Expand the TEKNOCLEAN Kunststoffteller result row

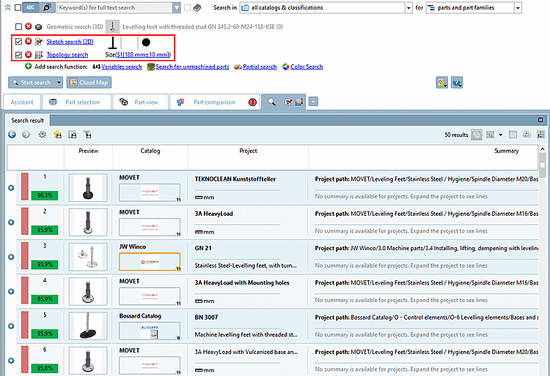11,188
